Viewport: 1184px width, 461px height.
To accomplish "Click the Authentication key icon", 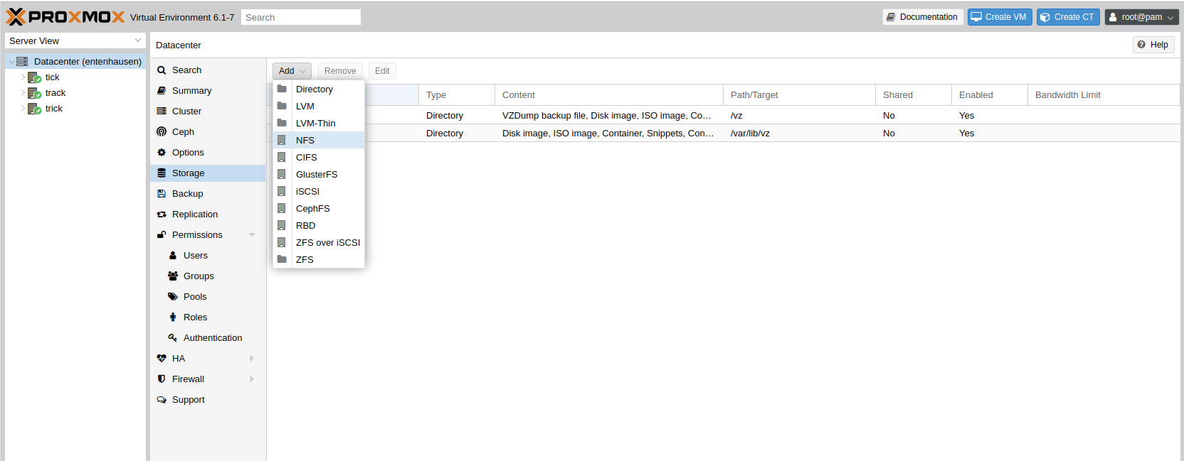I will [173, 337].
